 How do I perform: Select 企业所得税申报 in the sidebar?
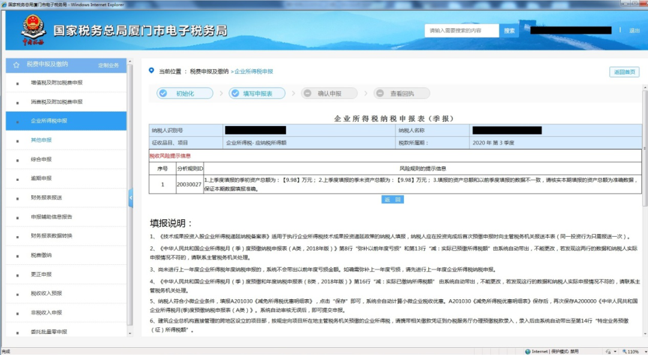(66, 121)
